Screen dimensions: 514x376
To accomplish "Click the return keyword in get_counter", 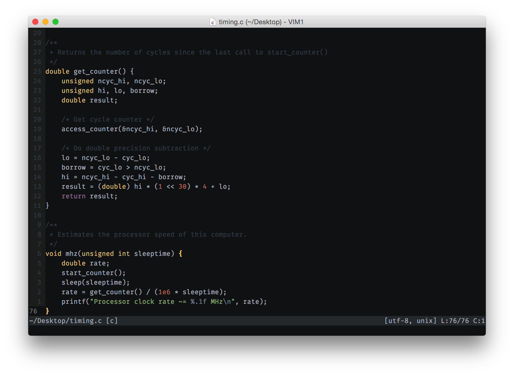I will tap(73, 196).
